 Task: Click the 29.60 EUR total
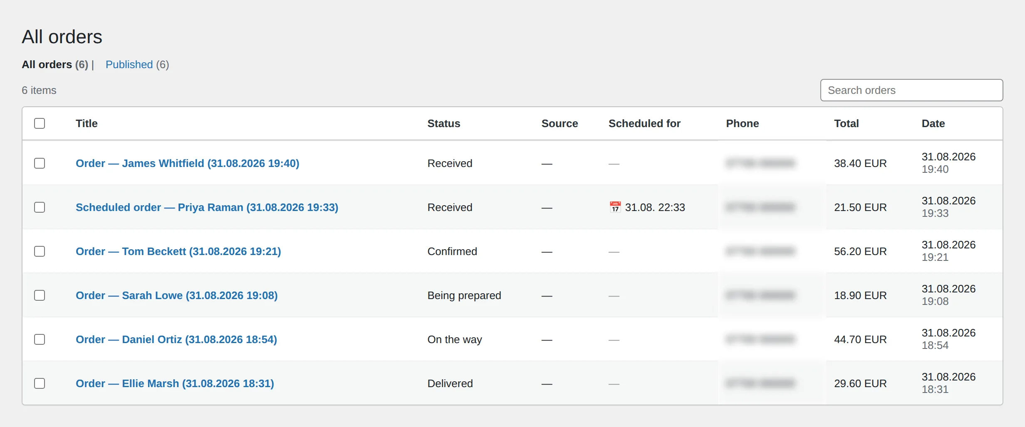pos(860,383)
